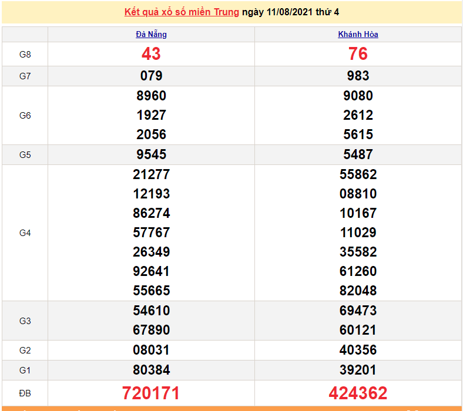Click G3 result 69473
This screenshot has height=411, width=463.
point(358,311)
